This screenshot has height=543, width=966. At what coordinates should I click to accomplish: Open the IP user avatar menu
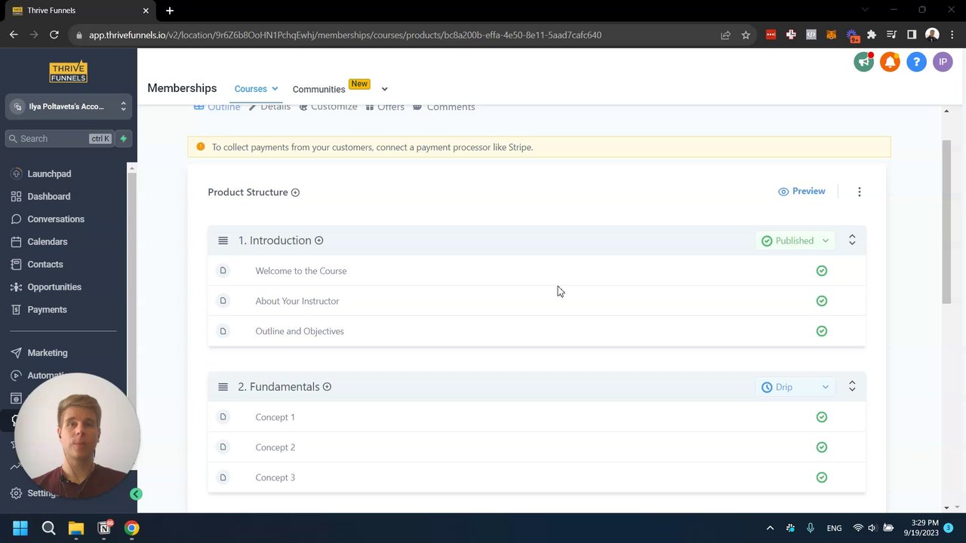click(943, 62)
